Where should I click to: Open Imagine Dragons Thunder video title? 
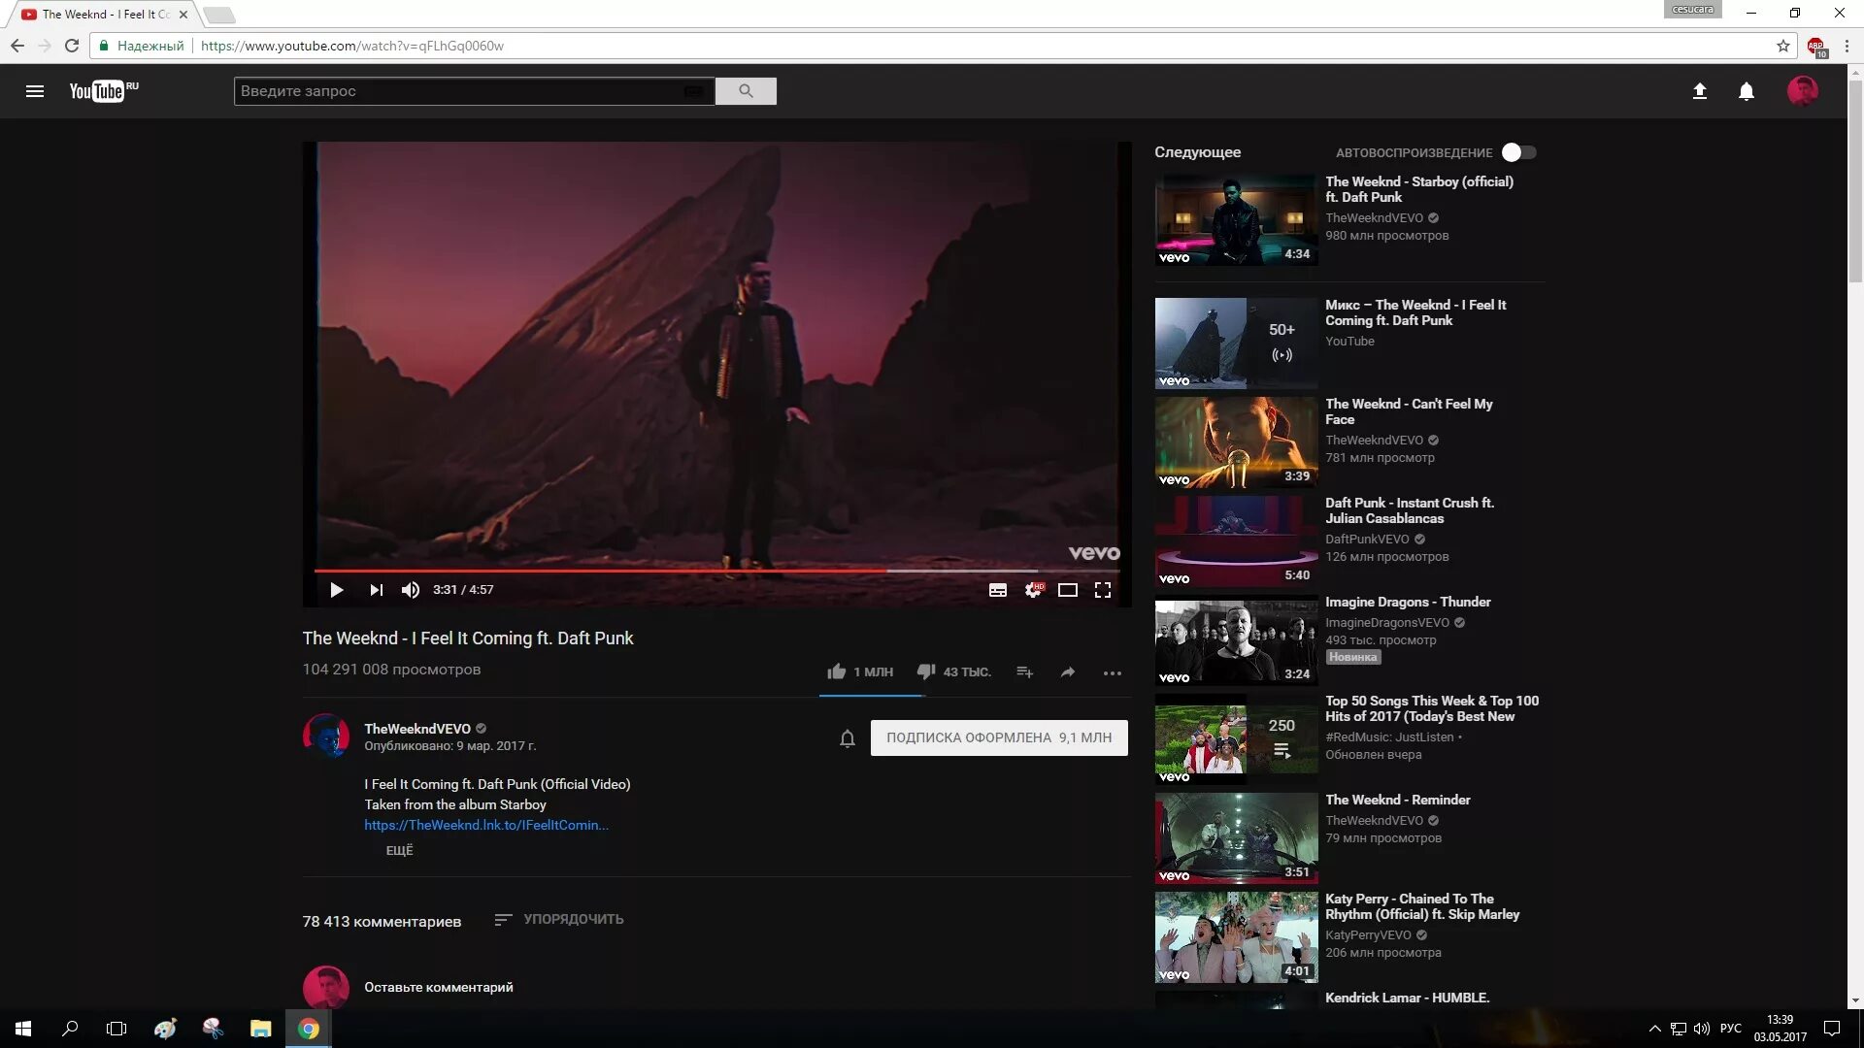coord(1408,602)
